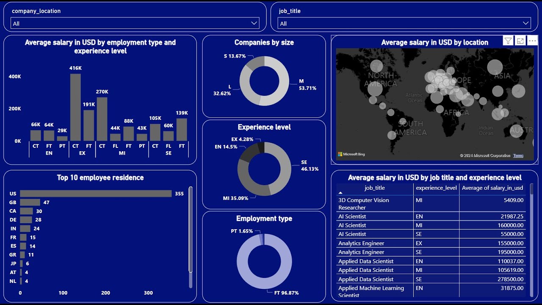Click the job_title column header
The height and width of the screenshot is (305, 542).
(x=375, y=188)
